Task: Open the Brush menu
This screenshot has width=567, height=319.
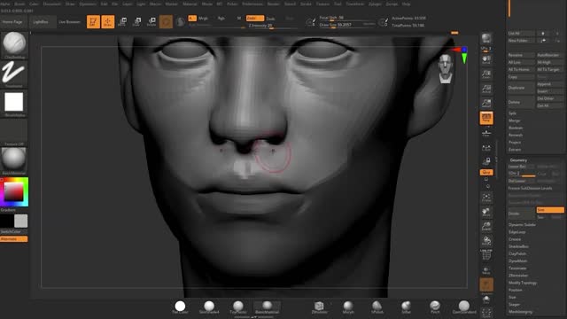Action: coord(19,4)
